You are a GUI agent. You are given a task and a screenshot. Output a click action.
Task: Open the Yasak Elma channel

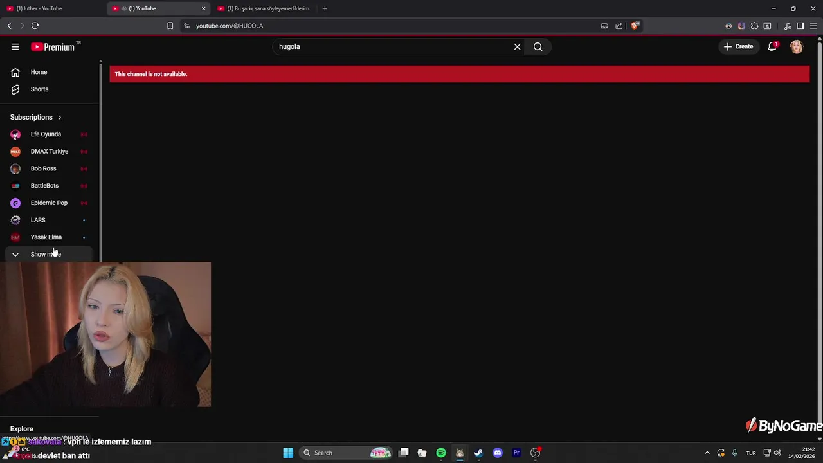[x=49, y=237]
